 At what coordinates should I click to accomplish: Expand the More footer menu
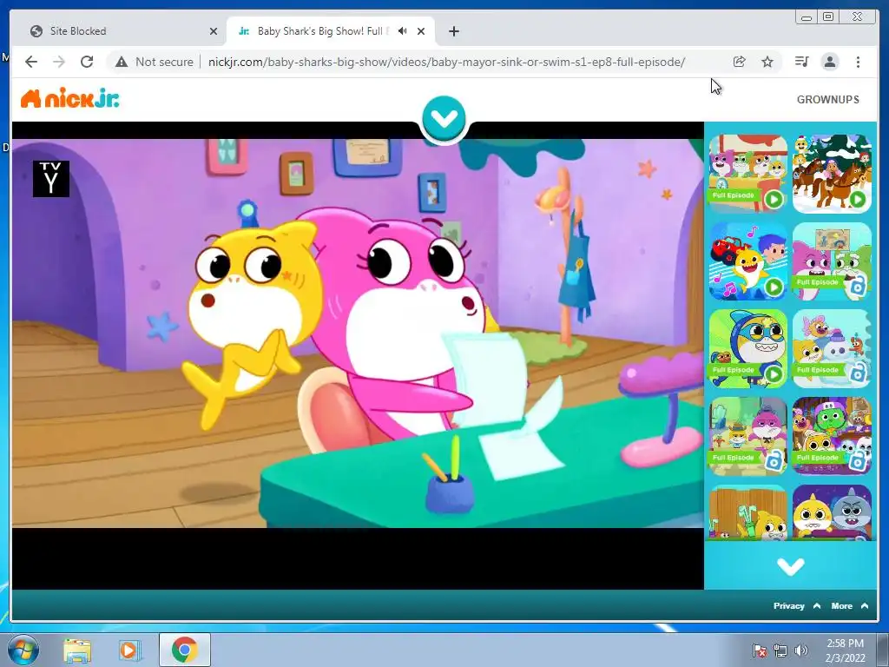coord(849,605)
